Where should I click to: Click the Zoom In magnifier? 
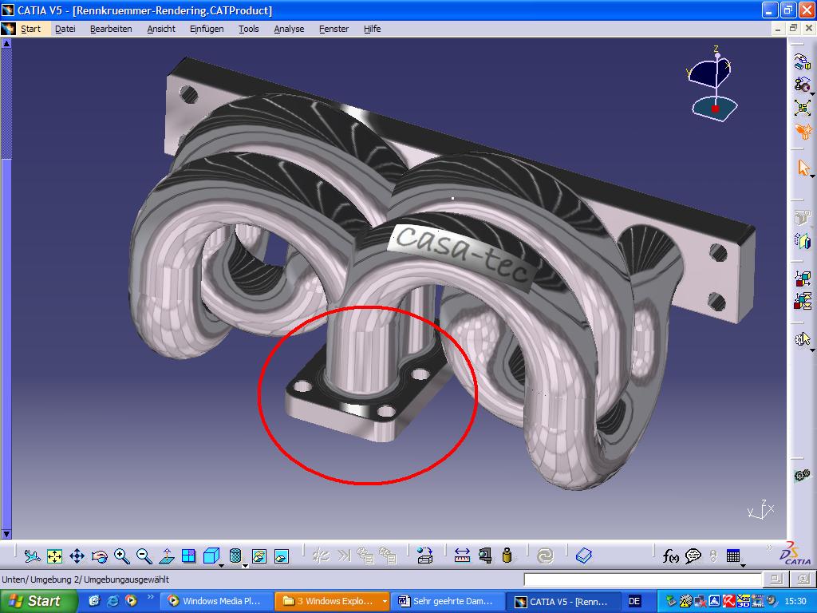click(122, 556)
